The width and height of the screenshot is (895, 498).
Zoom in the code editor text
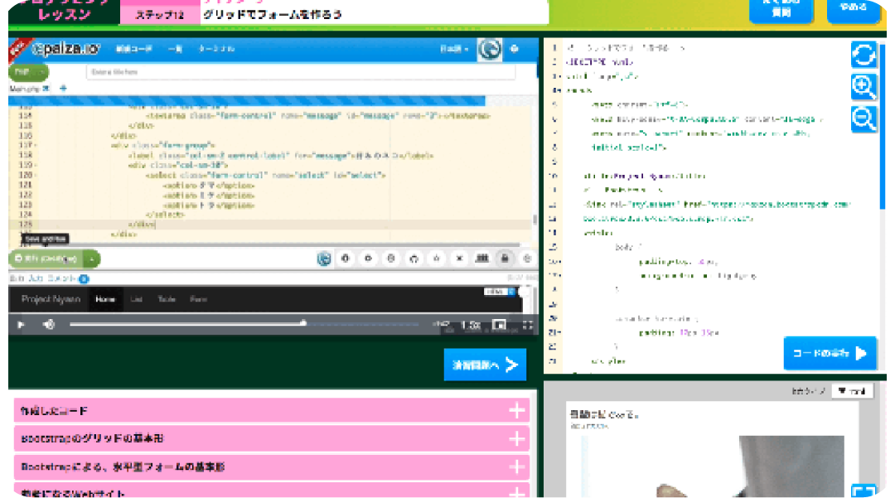coord(864,87)
